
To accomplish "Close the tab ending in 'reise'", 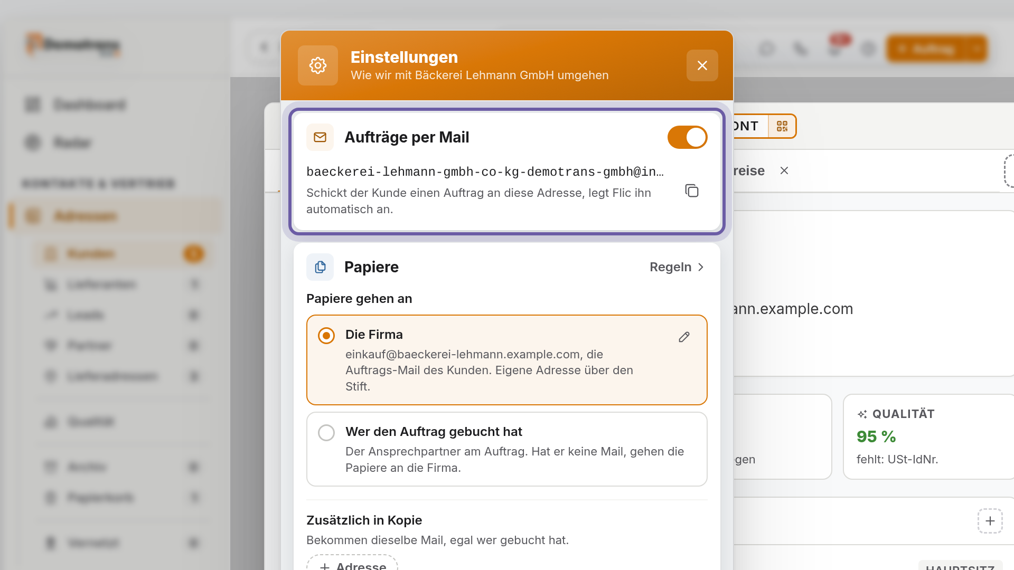I will 784,170.
